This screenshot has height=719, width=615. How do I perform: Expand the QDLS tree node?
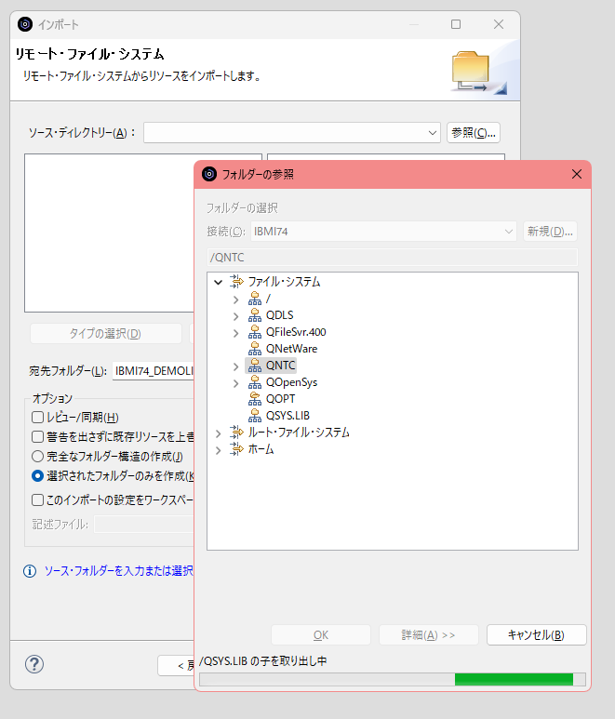tap(235, 316)
